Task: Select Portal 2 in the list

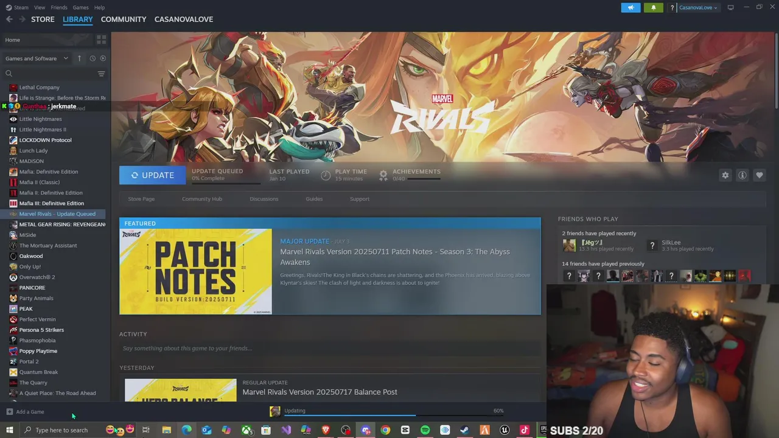Action: pyautogui.click(x=29, y=361)
